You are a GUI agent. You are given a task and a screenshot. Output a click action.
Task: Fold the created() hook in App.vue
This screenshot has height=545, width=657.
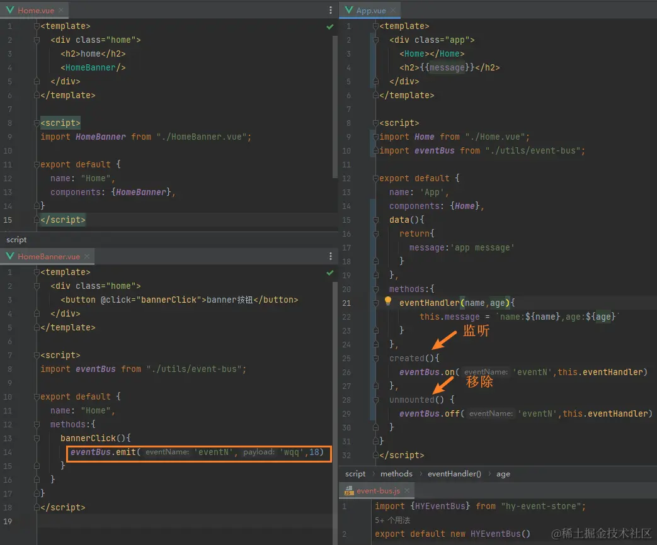[375, 358]
